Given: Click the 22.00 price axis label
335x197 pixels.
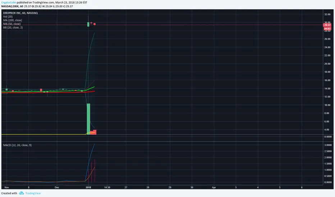Looking at the screenshot, I should (x=327, y=56).
